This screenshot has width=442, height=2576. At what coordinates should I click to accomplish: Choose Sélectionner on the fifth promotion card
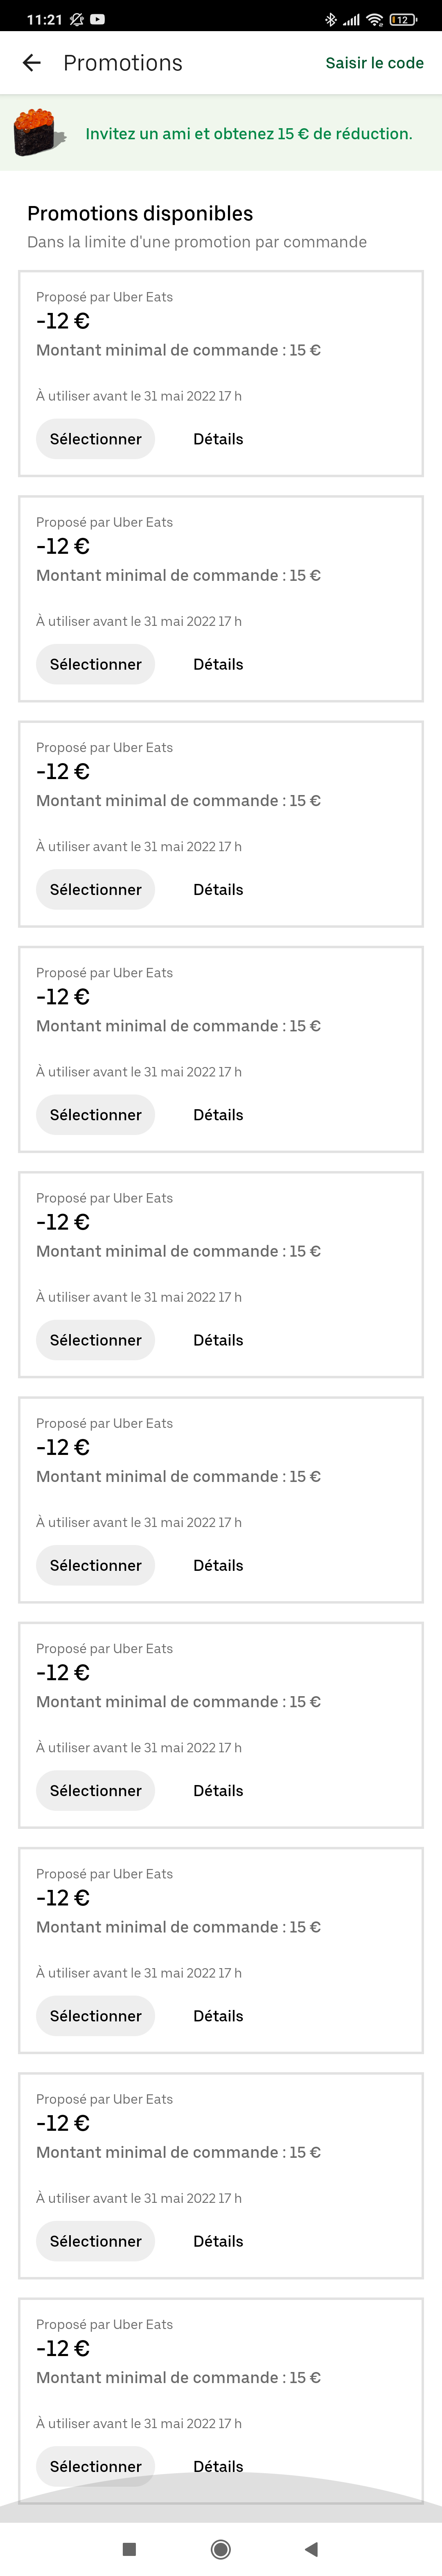click(95, 1340)
